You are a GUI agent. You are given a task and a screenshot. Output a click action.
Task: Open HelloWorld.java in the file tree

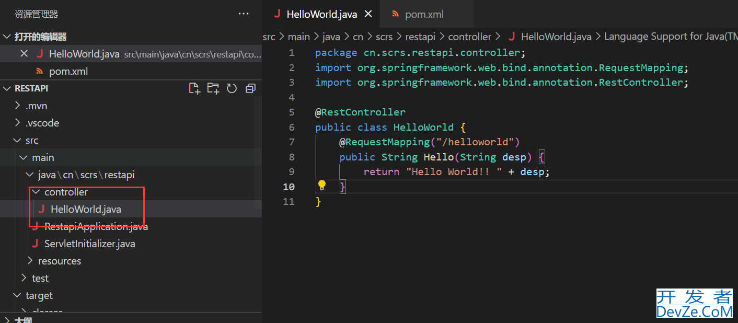(131, 209)
